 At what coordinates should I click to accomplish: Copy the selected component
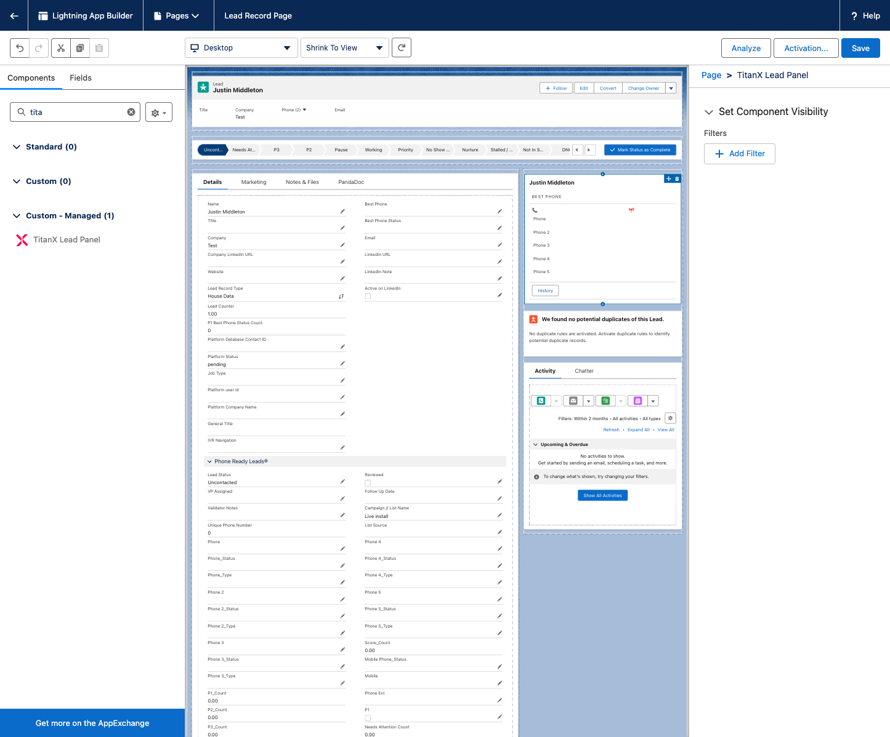coord(80,48)
